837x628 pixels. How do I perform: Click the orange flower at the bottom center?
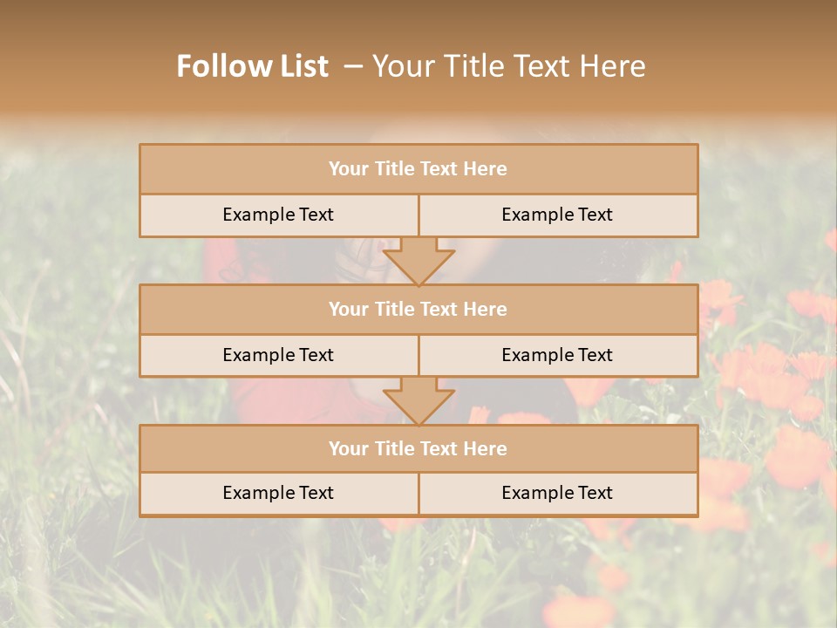pos(575,609)
